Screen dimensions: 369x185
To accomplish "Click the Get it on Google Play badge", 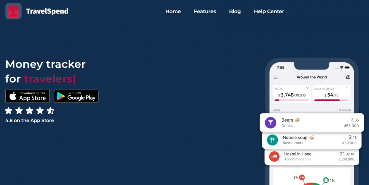I will pyautogui.click(x=76, y=96).
